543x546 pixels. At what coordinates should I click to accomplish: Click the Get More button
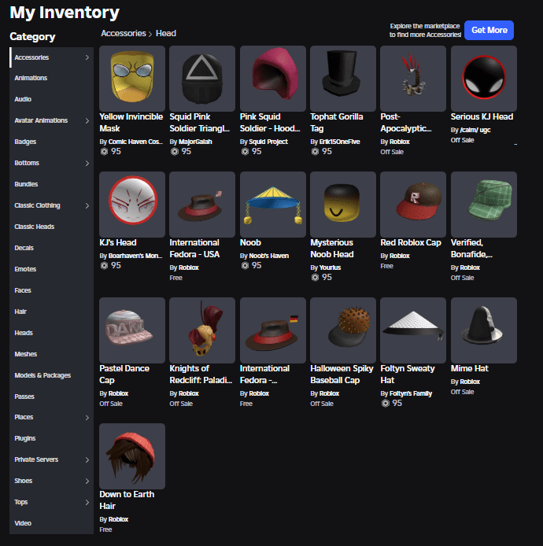pyautogui.click(x=489, y=31)
